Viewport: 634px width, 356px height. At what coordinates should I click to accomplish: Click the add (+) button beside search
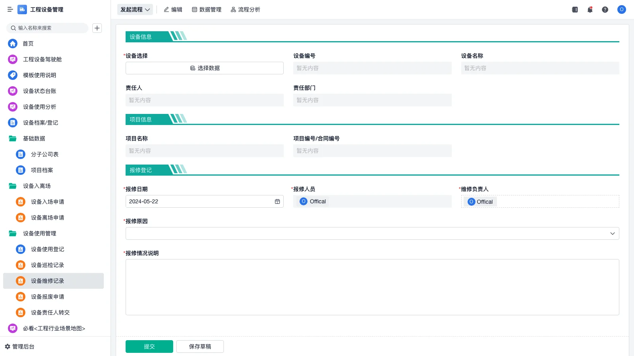(97, 28)
